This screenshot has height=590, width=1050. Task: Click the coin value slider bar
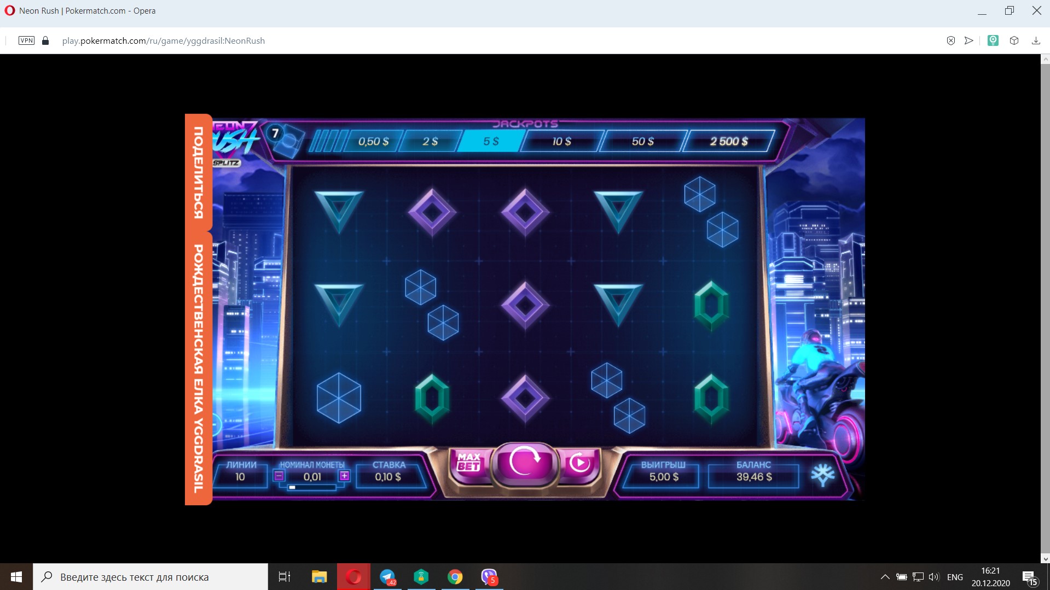pyautogui.click(x=312, y=487)
